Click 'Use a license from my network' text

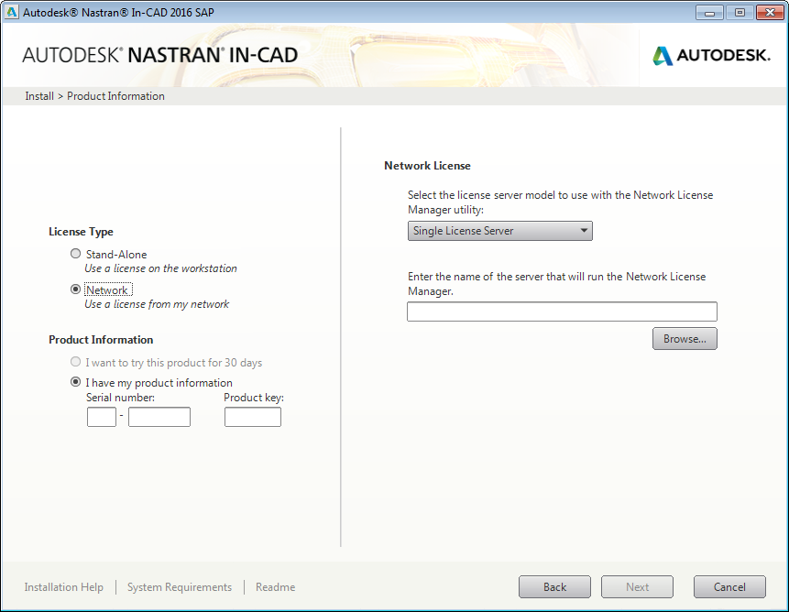(x=157, y=304)
